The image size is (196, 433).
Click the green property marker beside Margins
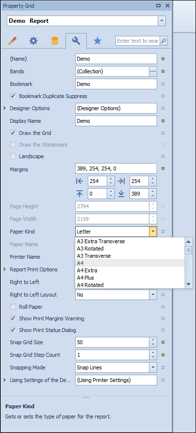[x=163, y=168]
